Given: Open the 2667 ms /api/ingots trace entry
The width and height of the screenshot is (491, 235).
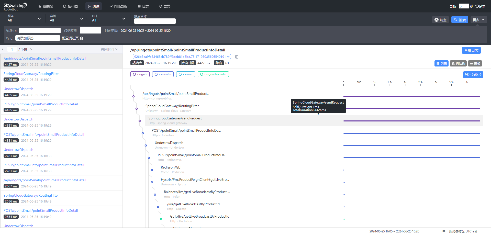Looking at the screenshot, I should (61, 183).
